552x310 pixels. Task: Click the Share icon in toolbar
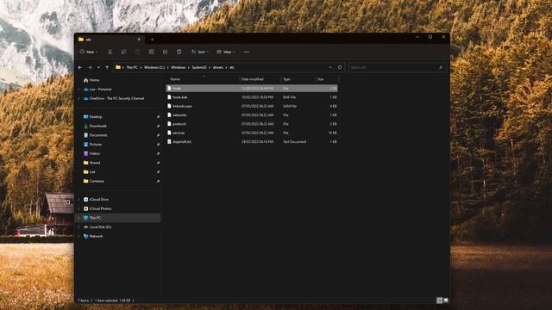(165, 52)
